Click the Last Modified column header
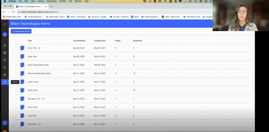This screenshot has width=269, height=132. click(79, 41)
